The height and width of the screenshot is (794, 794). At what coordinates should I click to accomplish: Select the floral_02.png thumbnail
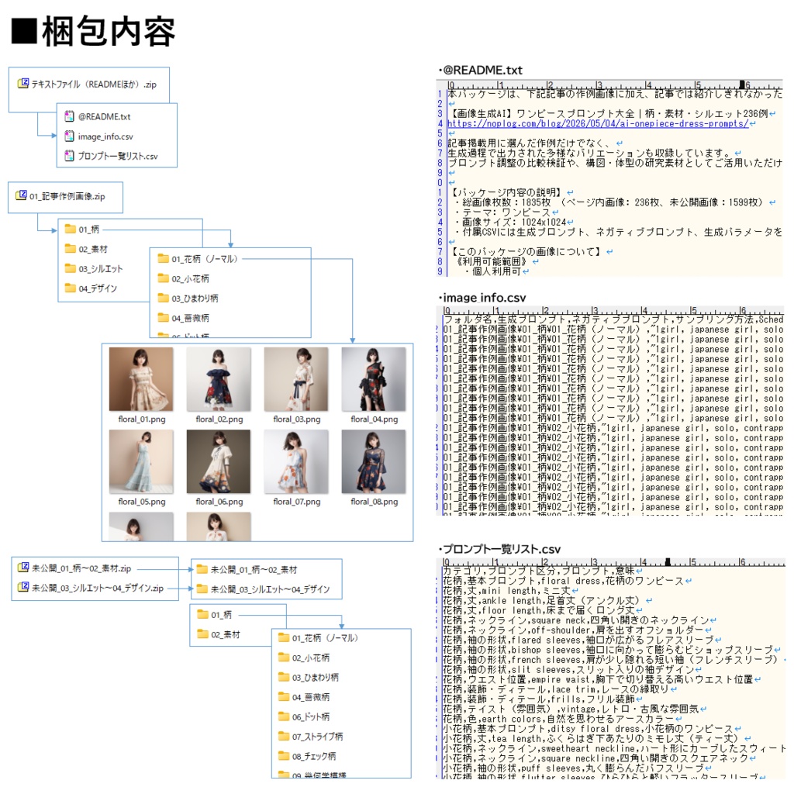[219, 378]
